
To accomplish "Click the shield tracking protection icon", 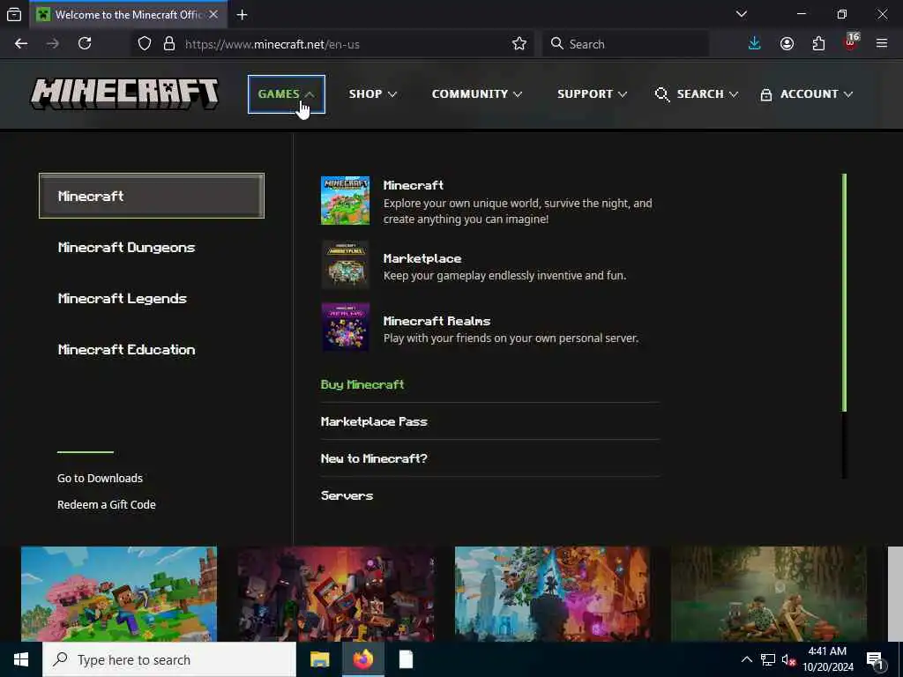I will tap(145, 44).
